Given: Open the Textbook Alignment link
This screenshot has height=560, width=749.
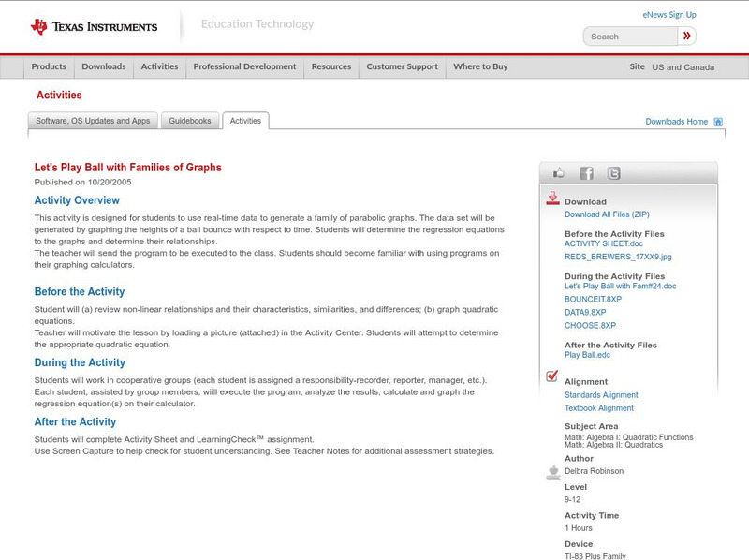Looking at the screenshot, I should point(599,408).
